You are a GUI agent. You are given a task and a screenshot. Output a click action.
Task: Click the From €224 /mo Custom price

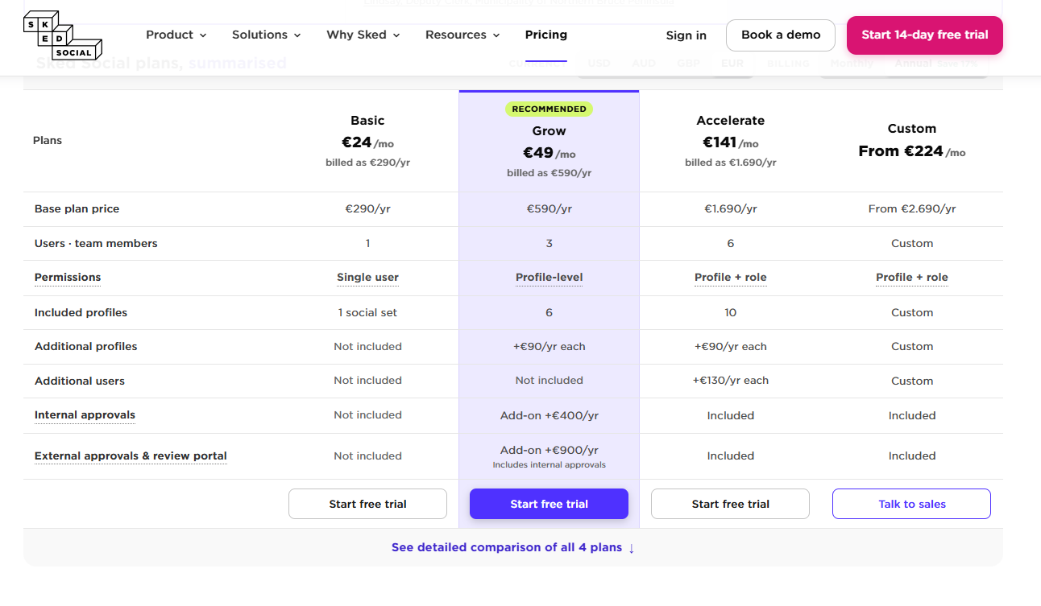click(x=911, y=150)
